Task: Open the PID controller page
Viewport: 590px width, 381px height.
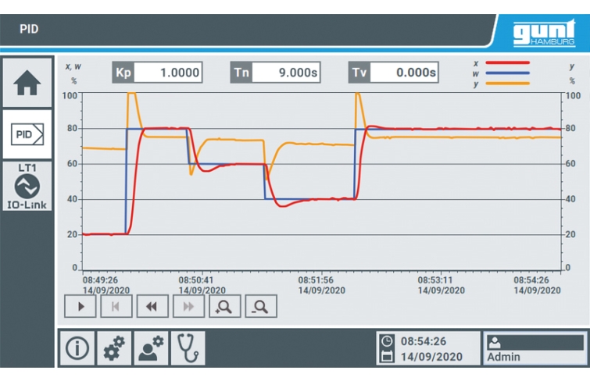Action: click(x=27, y=134)
